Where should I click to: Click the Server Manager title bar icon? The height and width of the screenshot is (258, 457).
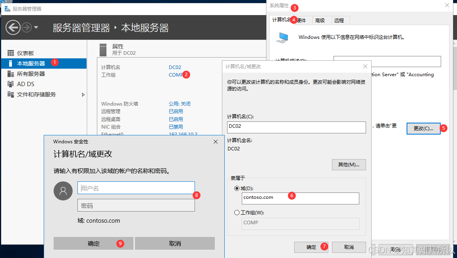(x=7, y=9)
